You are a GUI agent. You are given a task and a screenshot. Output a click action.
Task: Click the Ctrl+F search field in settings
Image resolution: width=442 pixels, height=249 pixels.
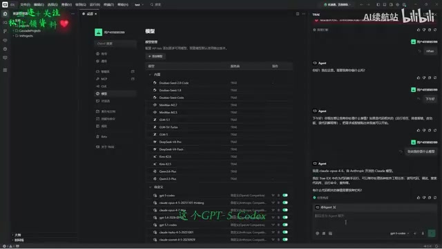click(115, 44)
